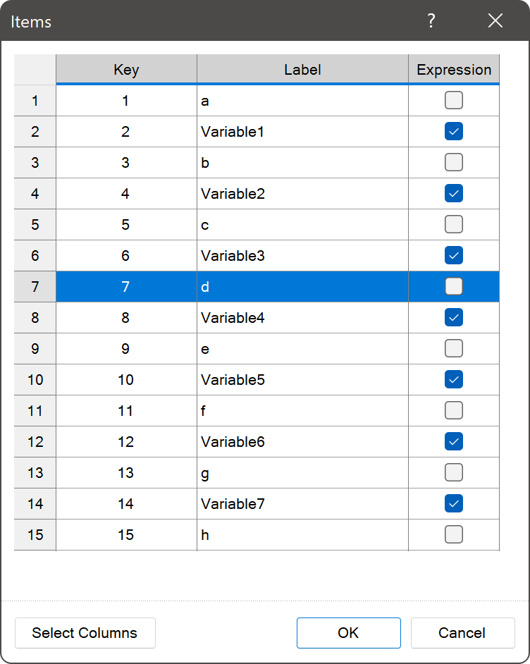The height and width of the screenshot is (664, 530).
Task: Select the Variable6 label cell
Action: 302,442
